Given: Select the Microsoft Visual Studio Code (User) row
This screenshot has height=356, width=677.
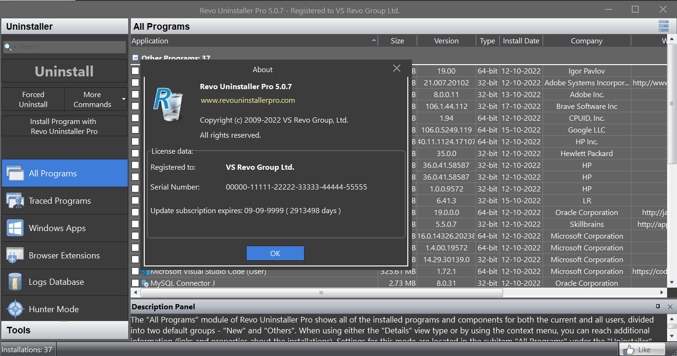Looking at the screenshot, I should tap(399, 271).
